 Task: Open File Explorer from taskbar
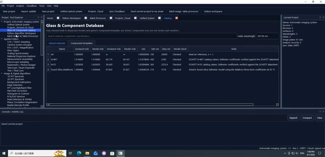[x=87, y=153]
